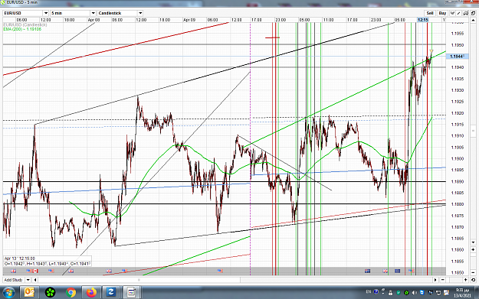Open Outlook from the taskbar
479x299 pixels.
pos(29,293)
